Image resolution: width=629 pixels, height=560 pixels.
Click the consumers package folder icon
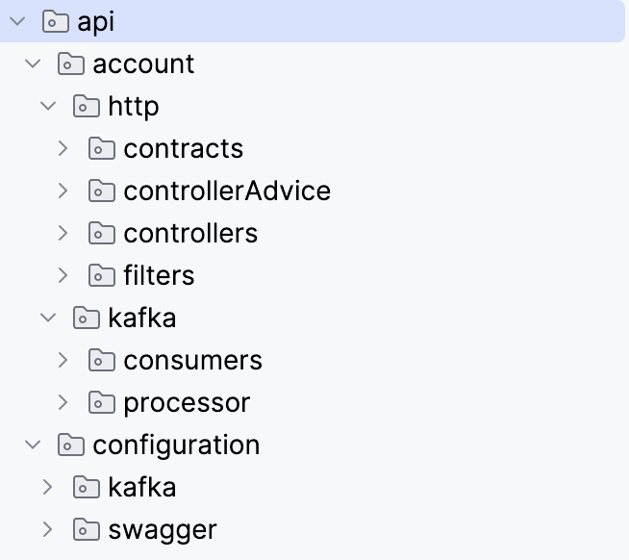click(102, 361)
